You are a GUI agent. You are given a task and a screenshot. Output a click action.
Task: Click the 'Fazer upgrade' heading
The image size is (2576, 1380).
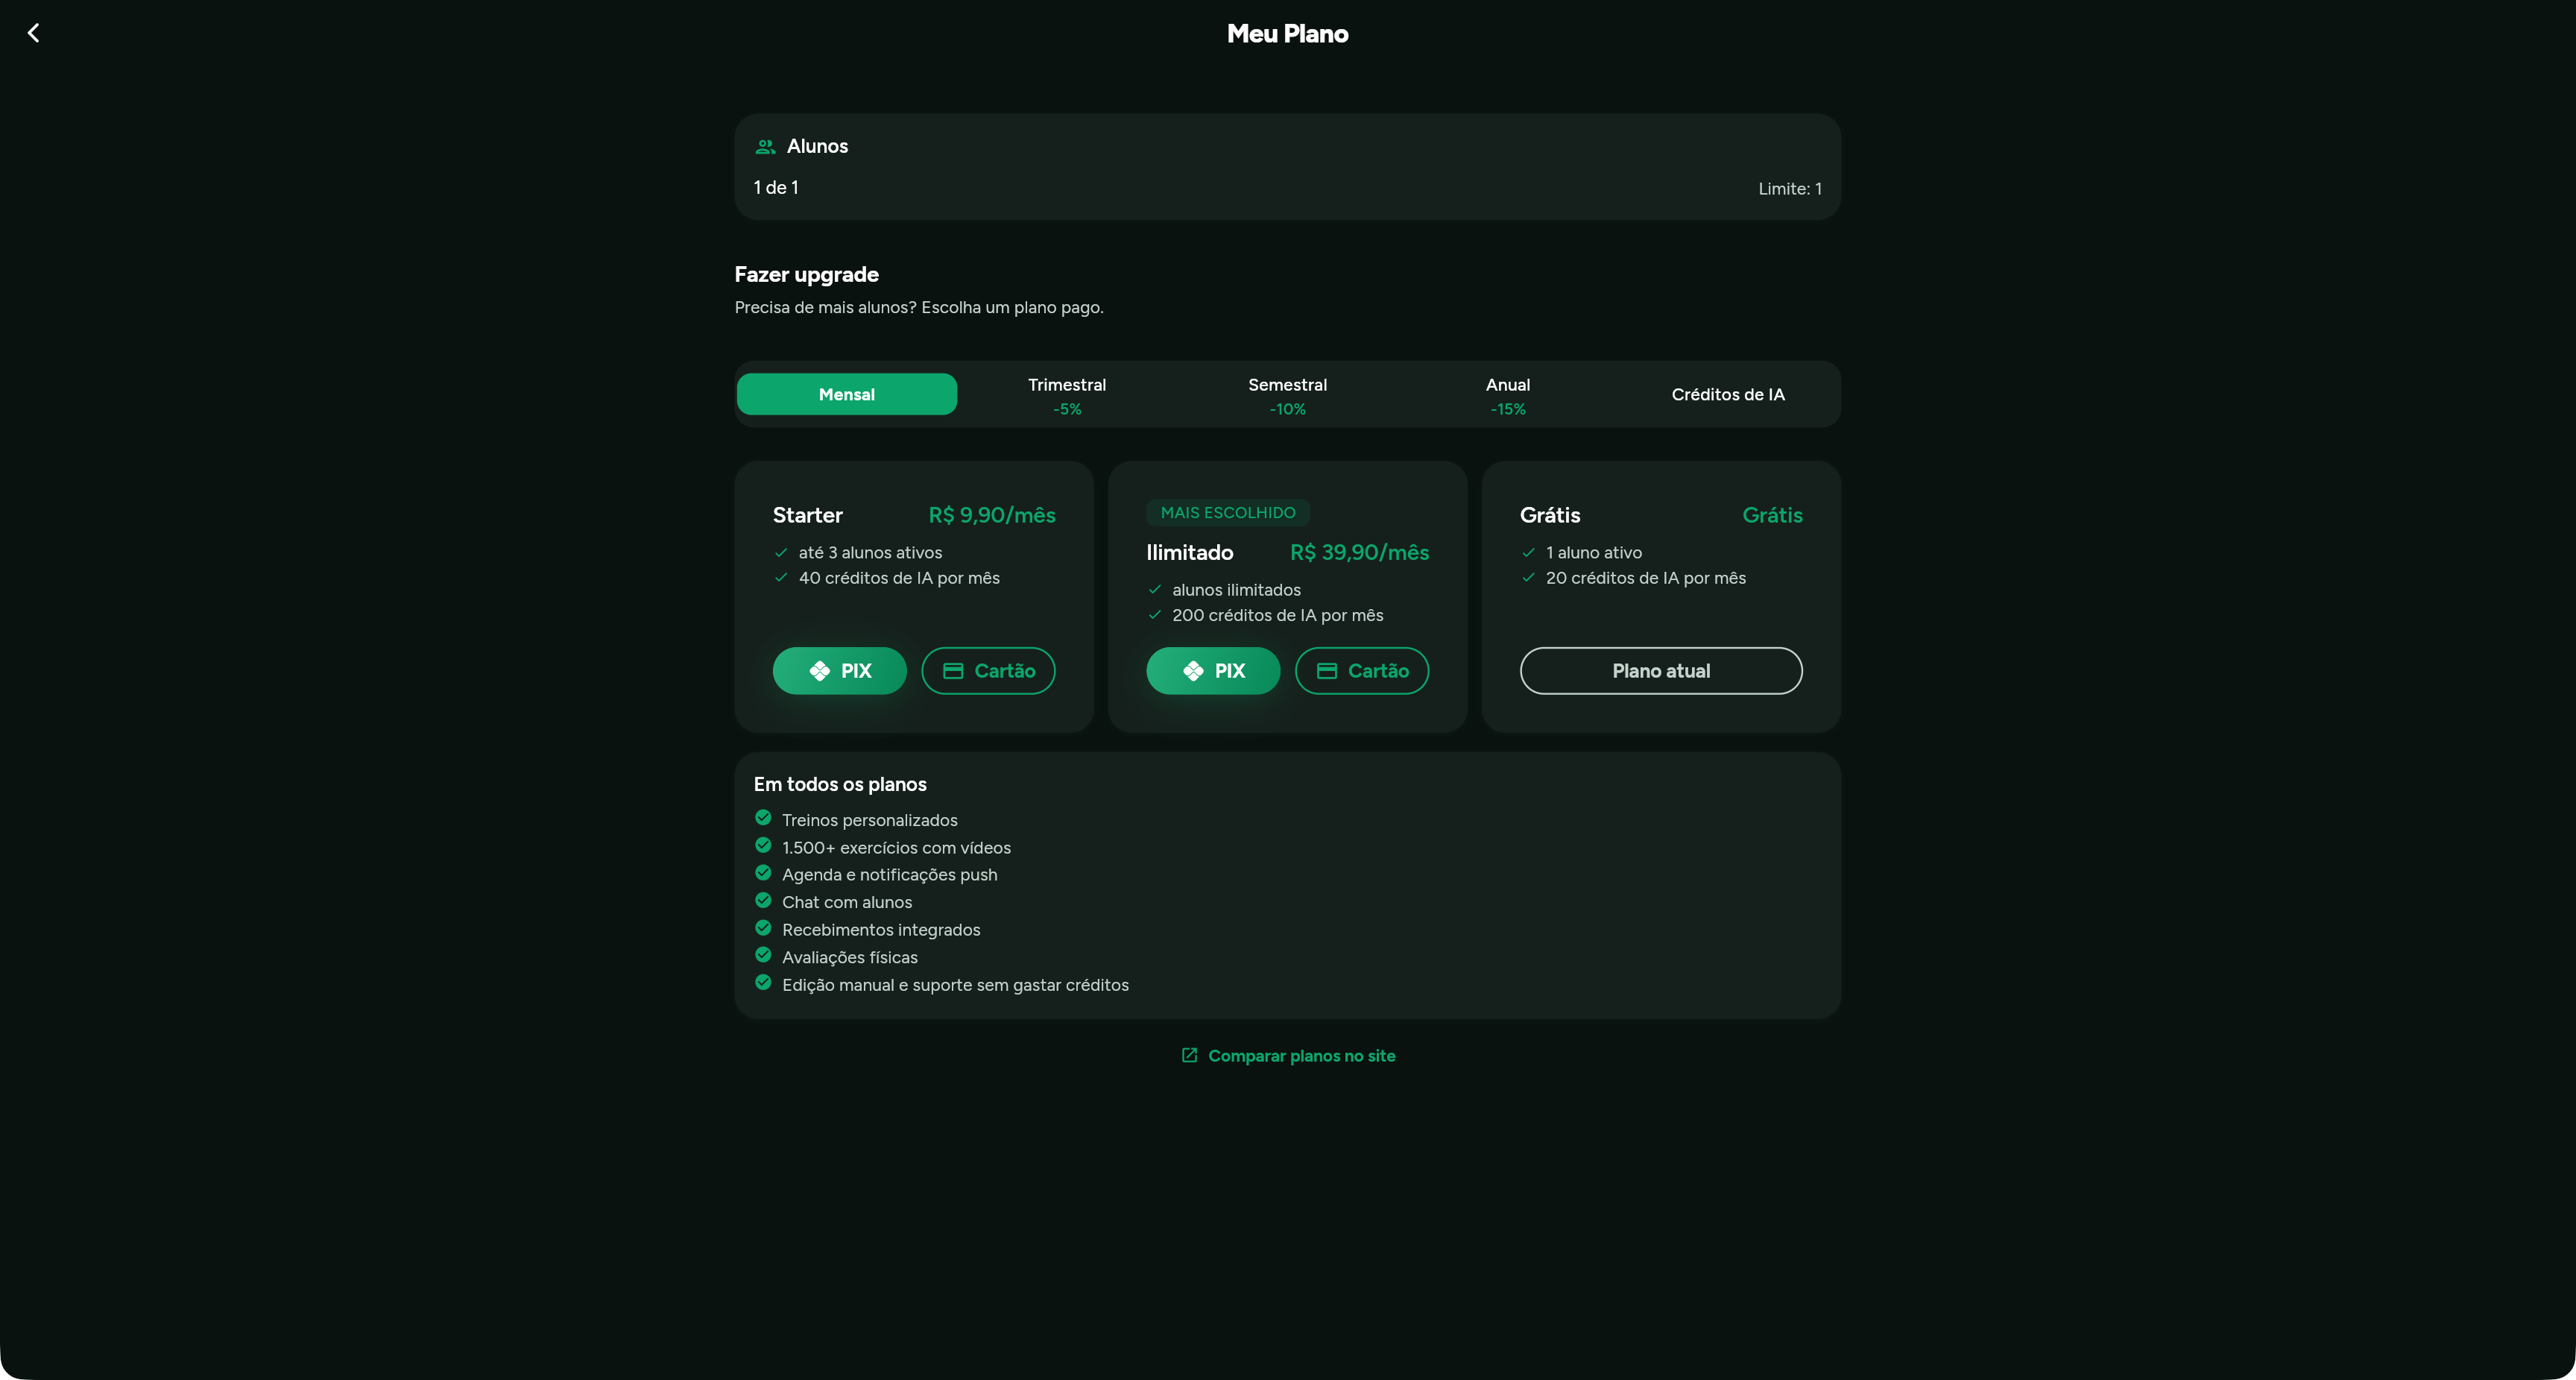(x=806, y=274)
